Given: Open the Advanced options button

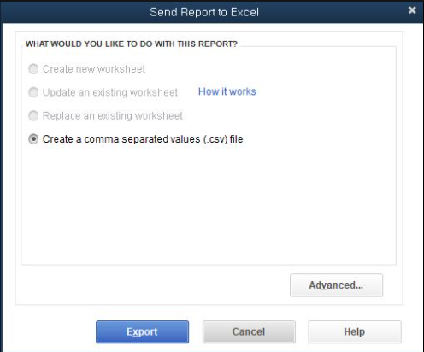Looking at the screenshot, I should (336, 285).
